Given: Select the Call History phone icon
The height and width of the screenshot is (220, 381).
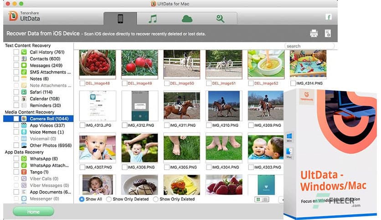Looking at the screenshot, I should (24, 52).
